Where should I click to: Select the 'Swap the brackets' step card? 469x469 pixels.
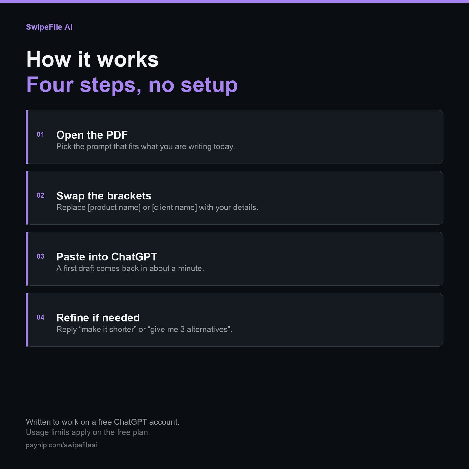point(234,198)
